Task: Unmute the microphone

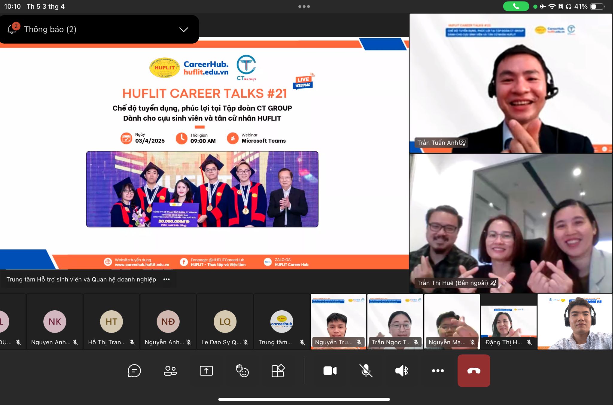Action: click(x=366, y=371)
